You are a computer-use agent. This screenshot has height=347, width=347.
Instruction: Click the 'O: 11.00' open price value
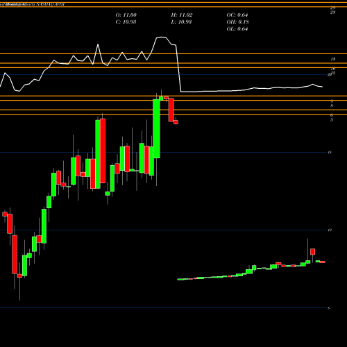126,15
